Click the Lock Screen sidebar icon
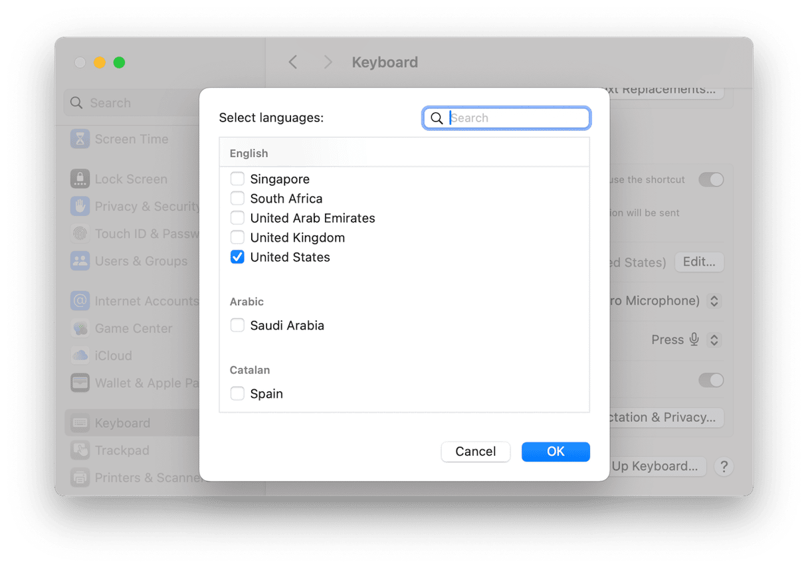 (x=80, y=179)
